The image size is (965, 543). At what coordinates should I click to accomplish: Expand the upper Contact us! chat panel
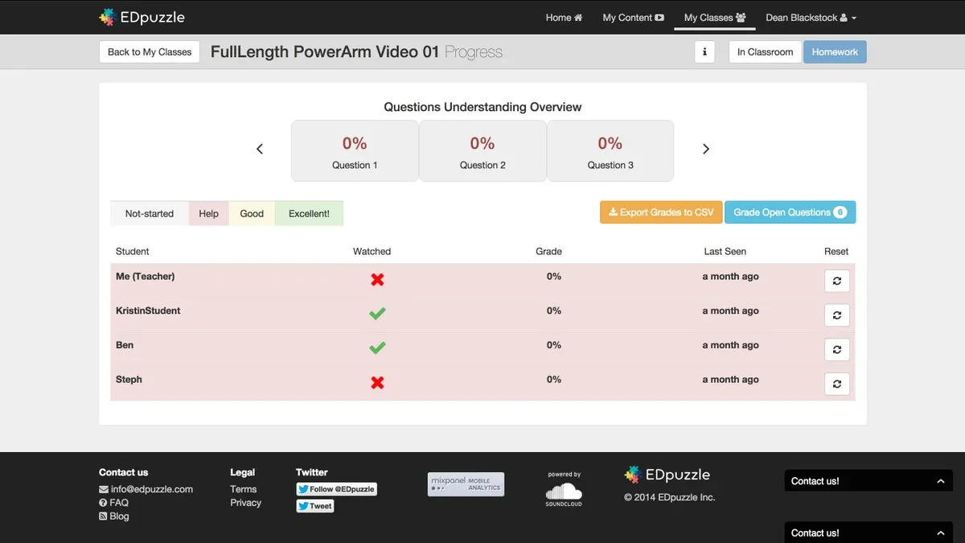point(868,481)
